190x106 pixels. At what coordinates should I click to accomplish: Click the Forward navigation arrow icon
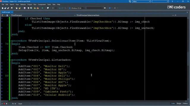[x=115, y=8]
